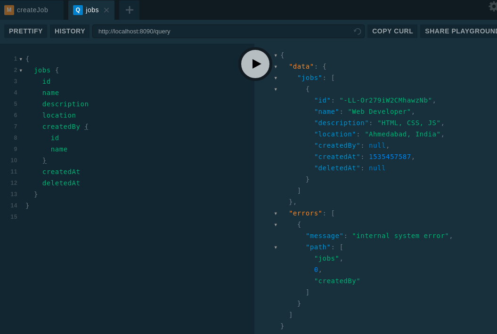Collapse the "jobs" array in the response
Viewport: 497px width, 334px height.
(276, 78)
